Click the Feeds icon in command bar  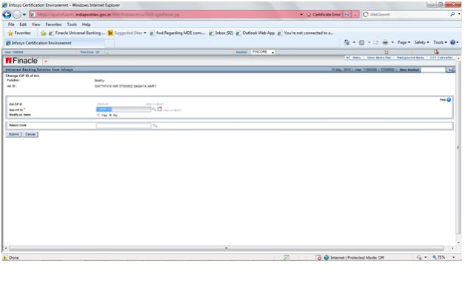tap(361, 42)
